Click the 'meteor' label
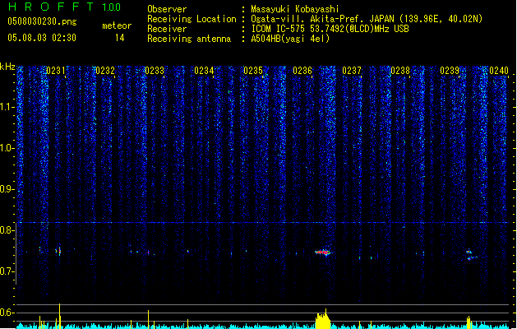 [x=117, y=25]
